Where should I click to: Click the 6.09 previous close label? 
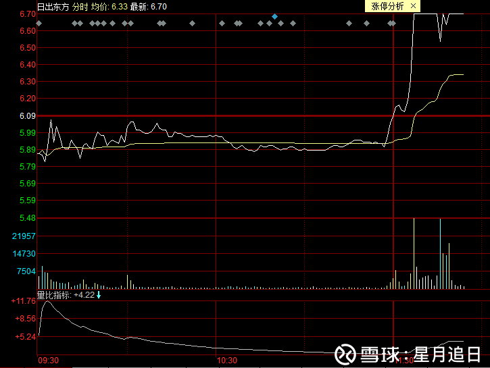click(28, 115)
